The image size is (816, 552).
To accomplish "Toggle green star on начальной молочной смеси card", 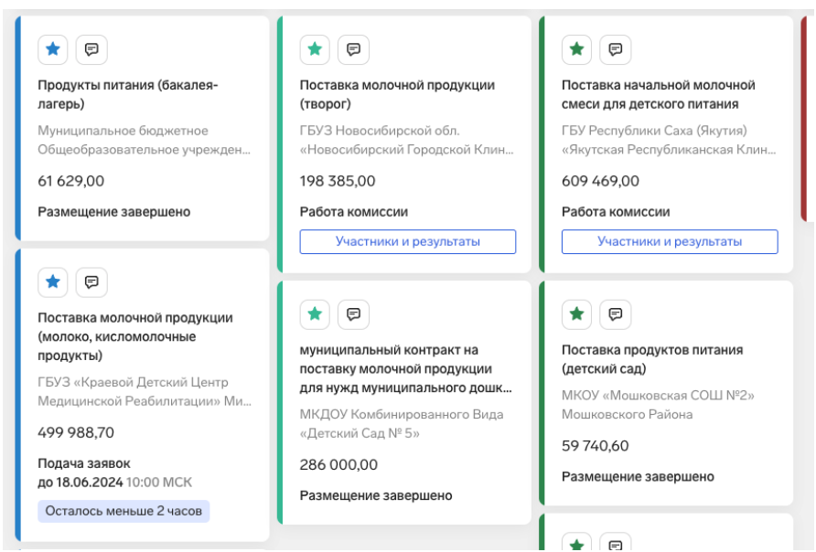I will [x=576, y=49].
